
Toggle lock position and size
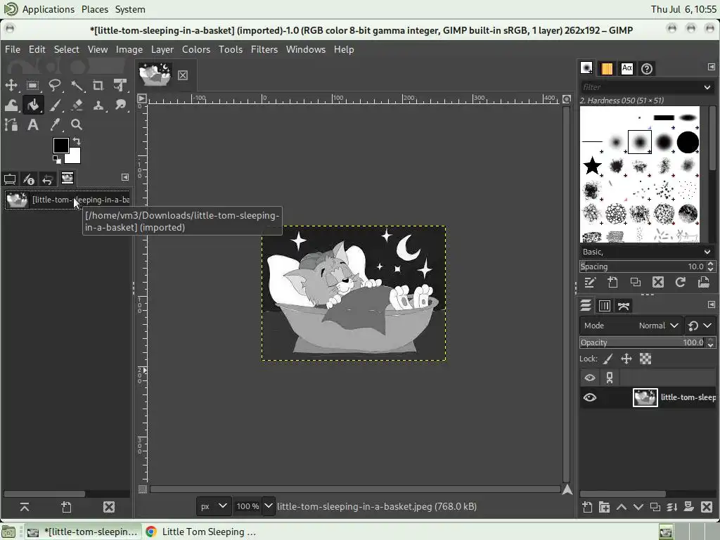(x=626, y=359)
